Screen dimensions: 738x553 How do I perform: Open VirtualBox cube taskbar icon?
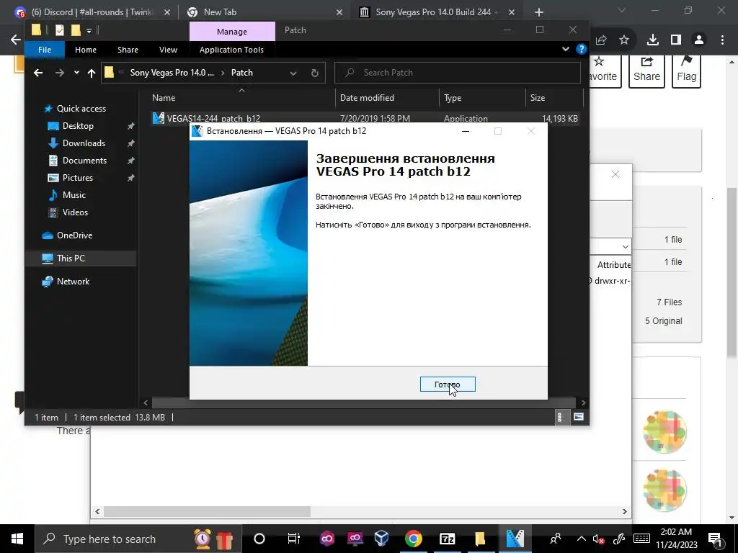[x=381, y=539]
